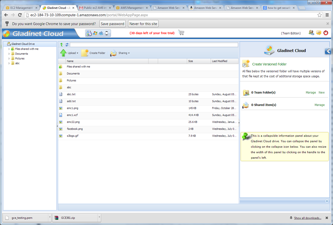
Task: Collapse the right info panel with blue arrow
Action: (328, 51)
